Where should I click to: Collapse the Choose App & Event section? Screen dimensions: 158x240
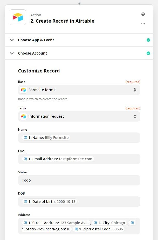coord(11,40)
